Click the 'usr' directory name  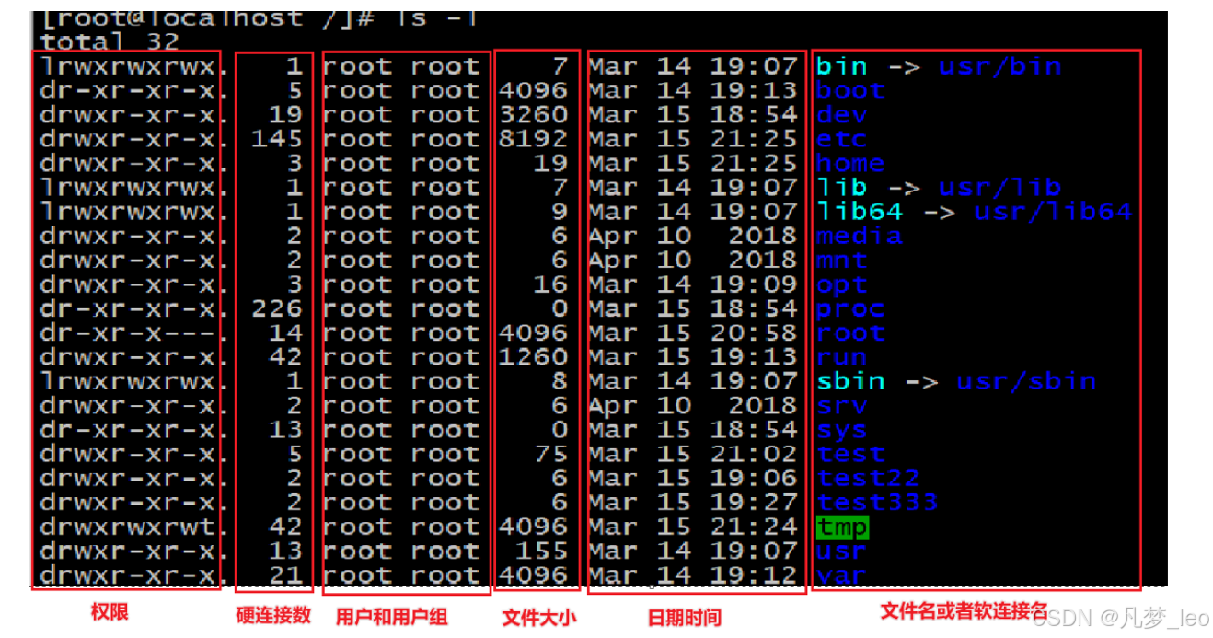coord(842,551)
